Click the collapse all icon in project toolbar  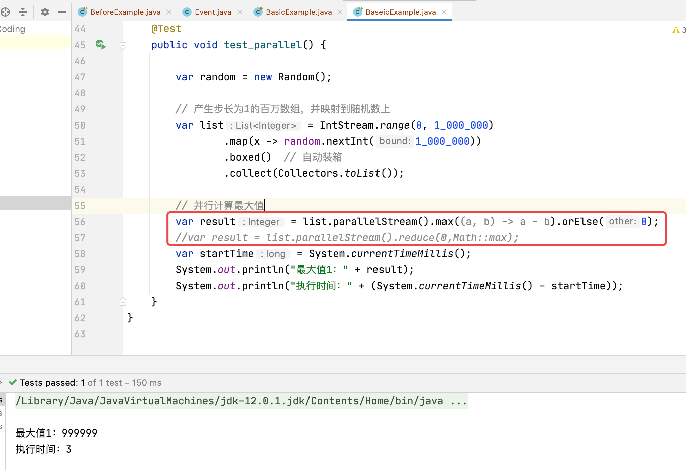point(23,12)
